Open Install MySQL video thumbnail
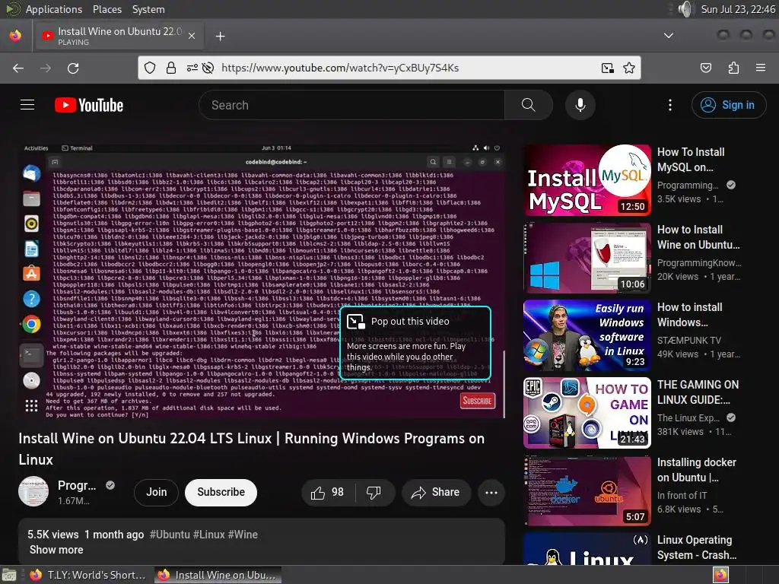The height and width of the screenshot is (584, 779). pyautogui.click(x=587, y=179)
